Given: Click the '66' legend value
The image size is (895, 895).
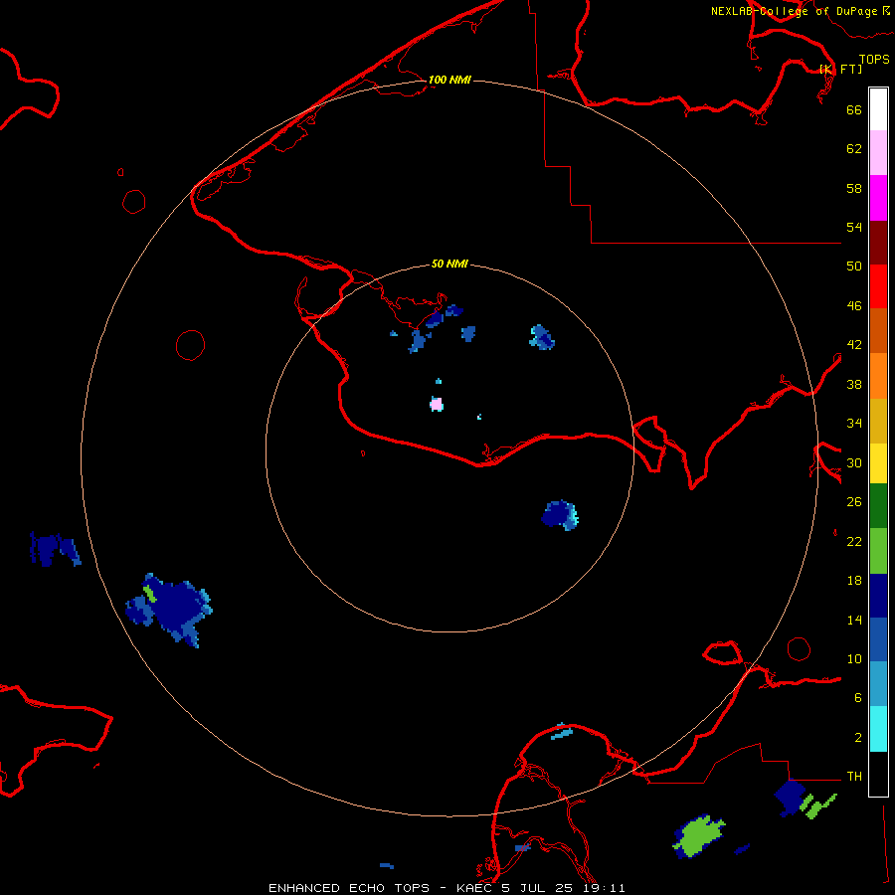Looking at the screenshot, I should 854,109.
